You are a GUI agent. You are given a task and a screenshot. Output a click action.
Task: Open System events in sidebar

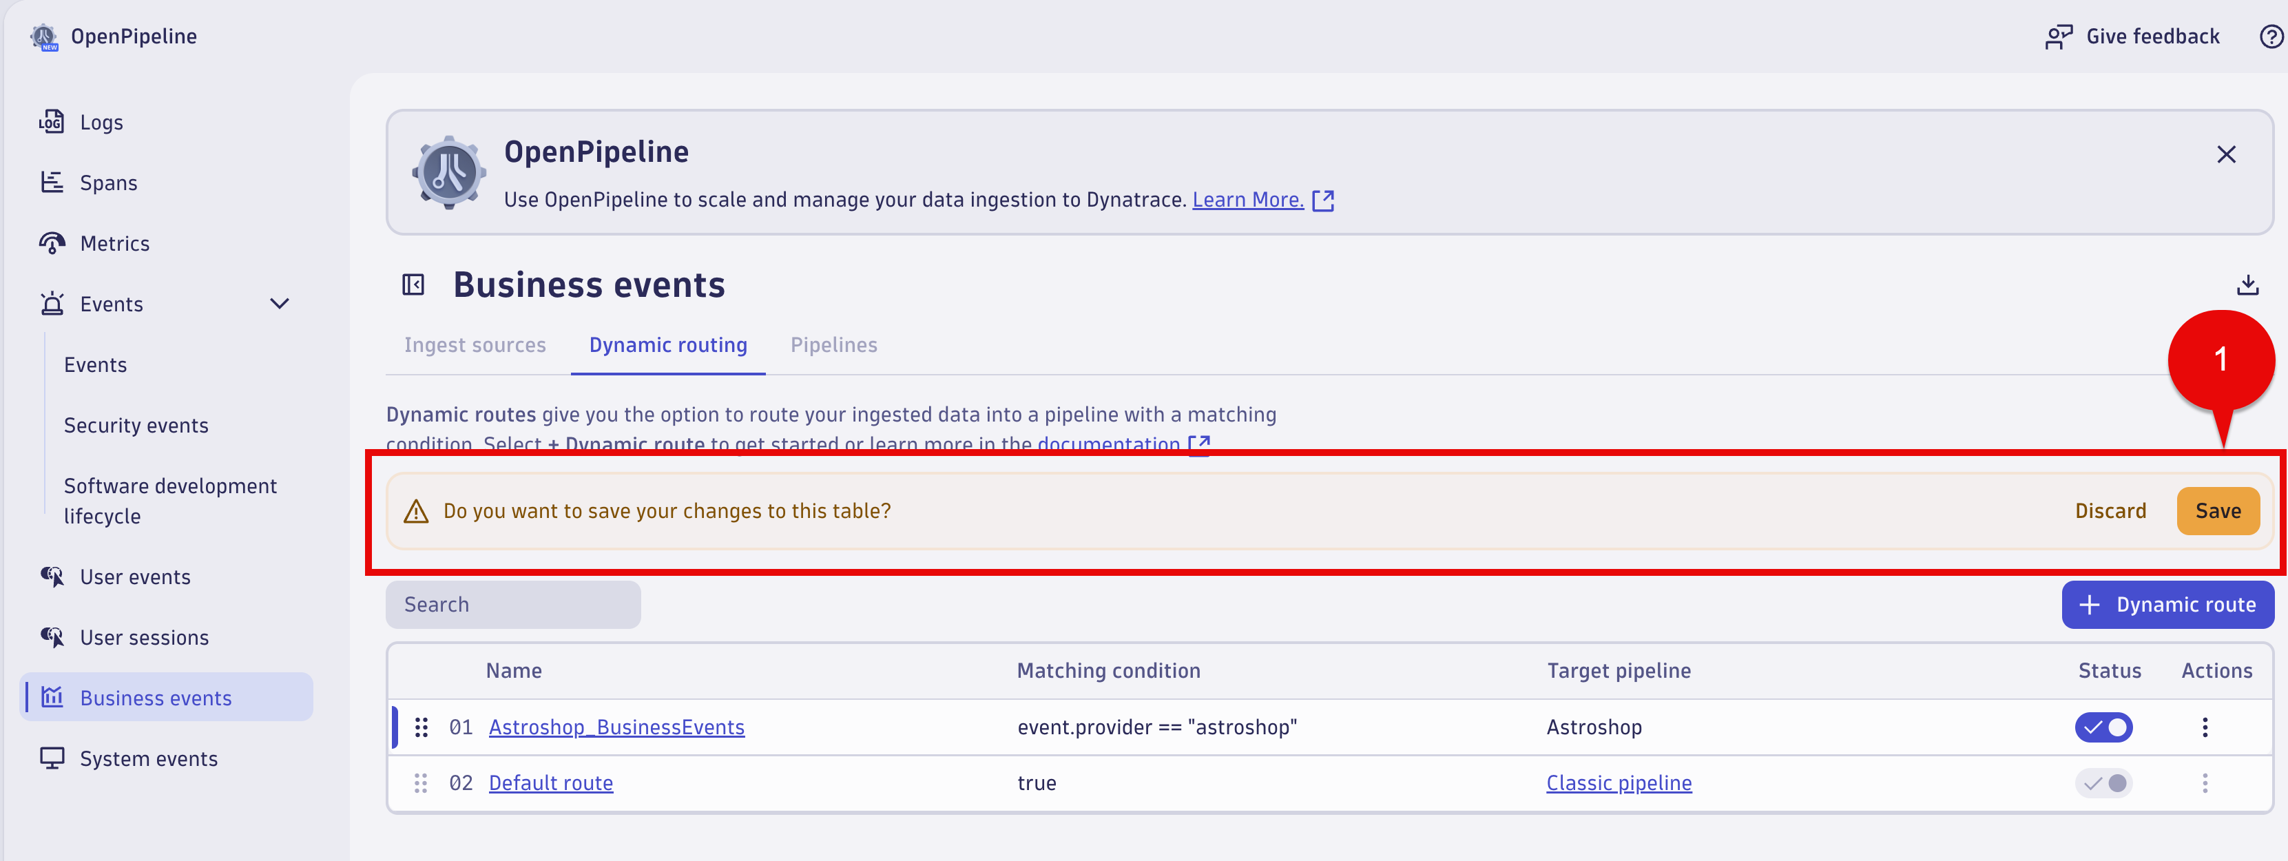tap(148, 758)
